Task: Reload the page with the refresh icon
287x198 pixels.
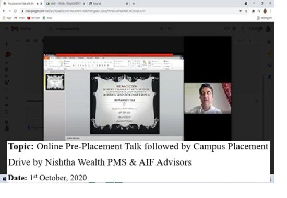Action: pyautogui.click(x=16, y=11)
